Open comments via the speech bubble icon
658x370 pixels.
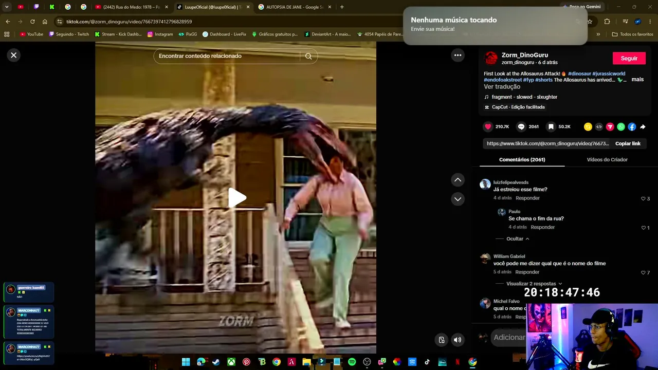click(521, 126)
